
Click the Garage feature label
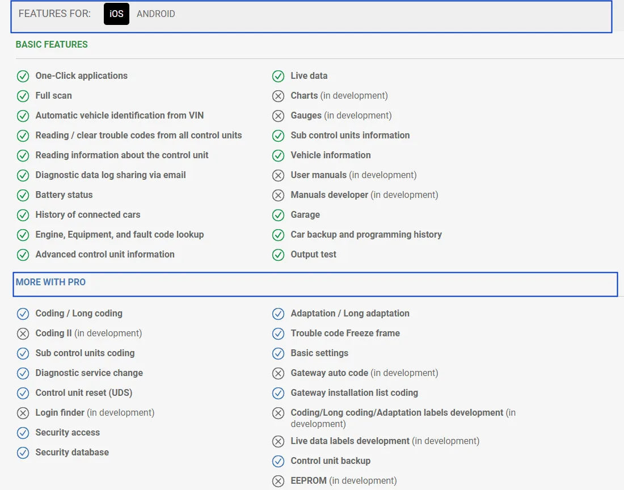click(305, 214)
